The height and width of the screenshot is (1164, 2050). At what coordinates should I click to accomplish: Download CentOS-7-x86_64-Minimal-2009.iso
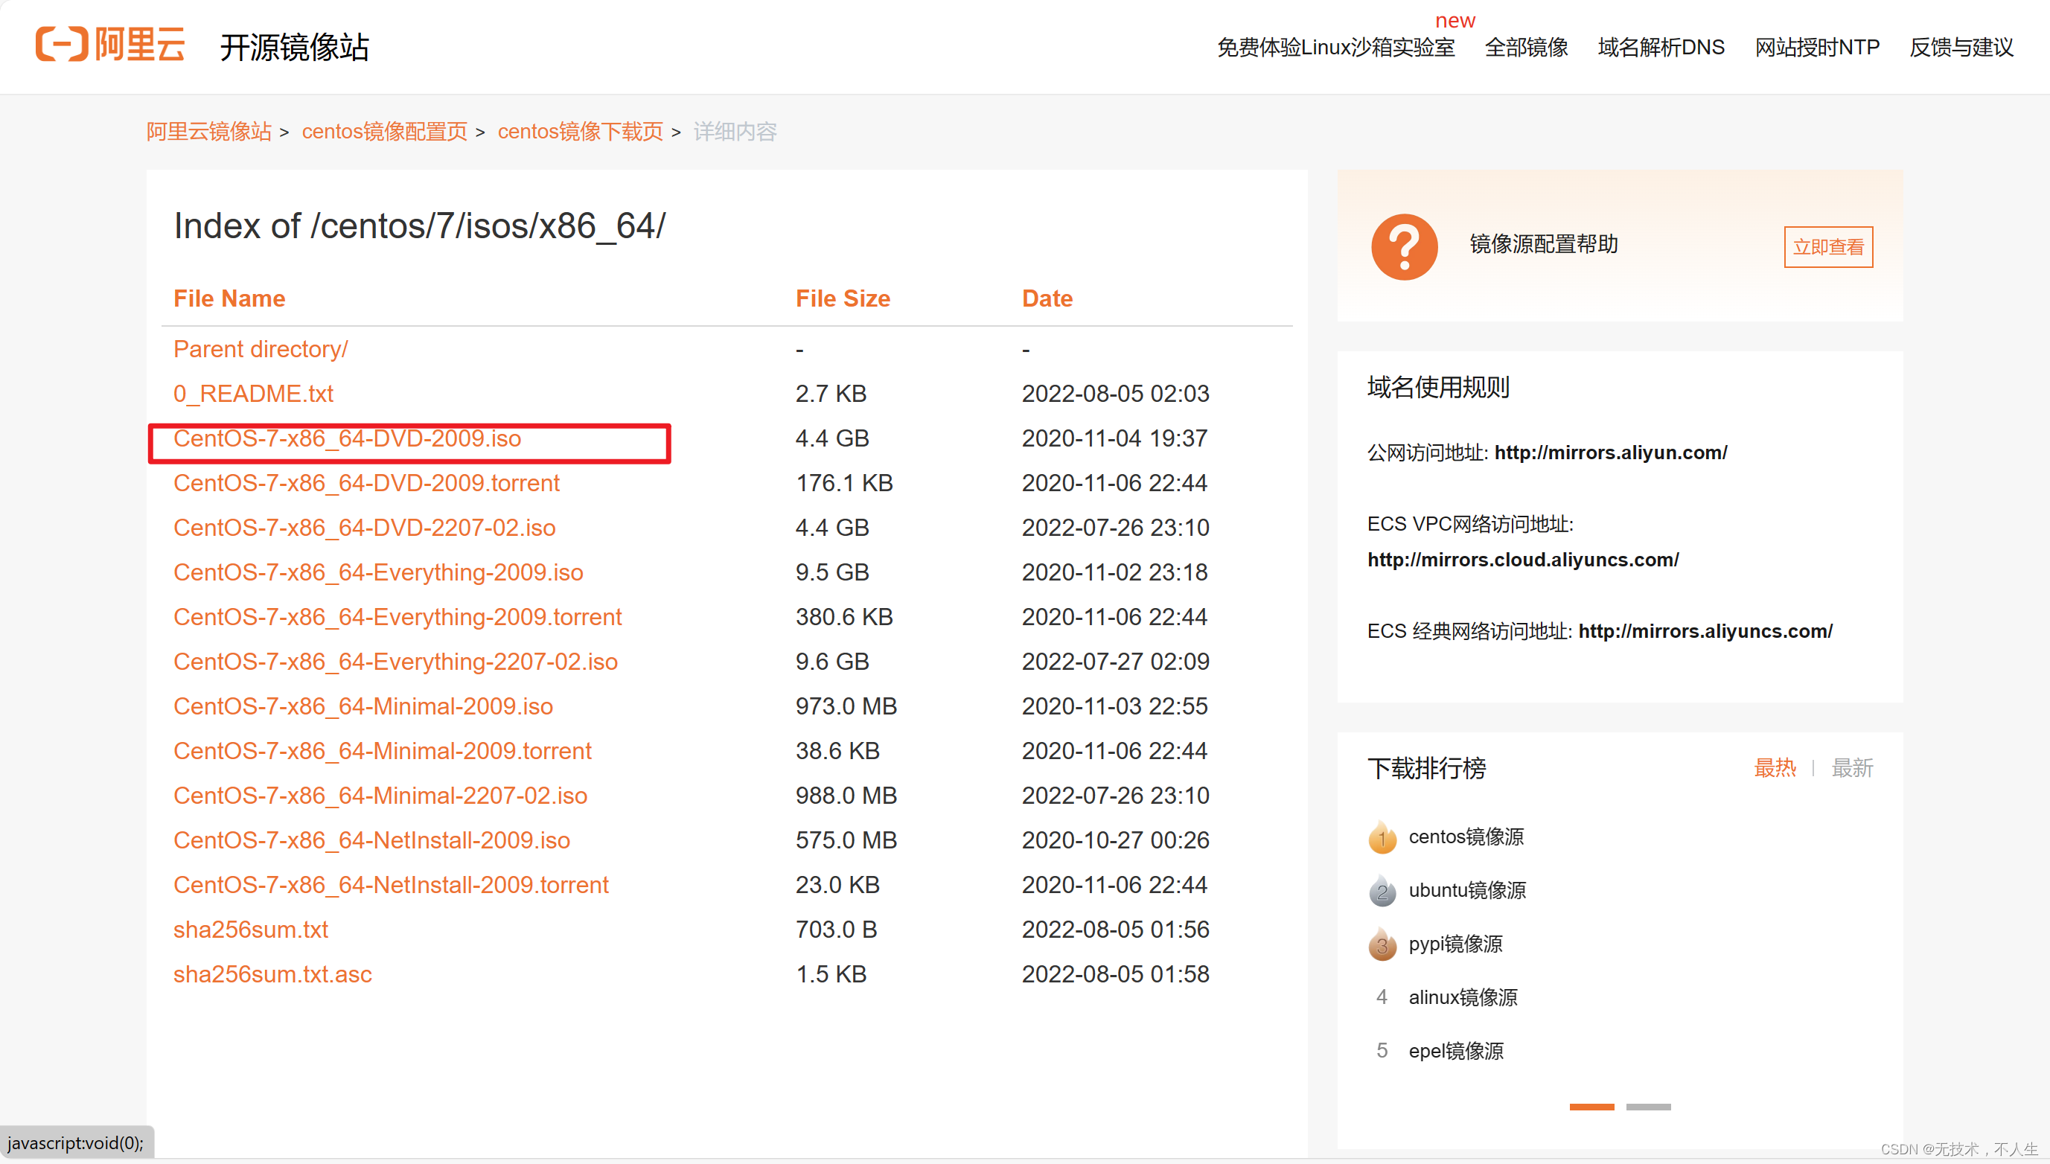click(363, 708)
